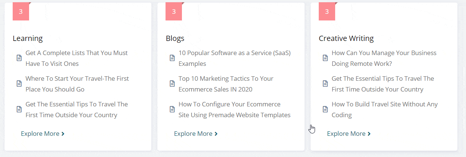
Task: Open the Learning category heading
Action: point(28,38)
